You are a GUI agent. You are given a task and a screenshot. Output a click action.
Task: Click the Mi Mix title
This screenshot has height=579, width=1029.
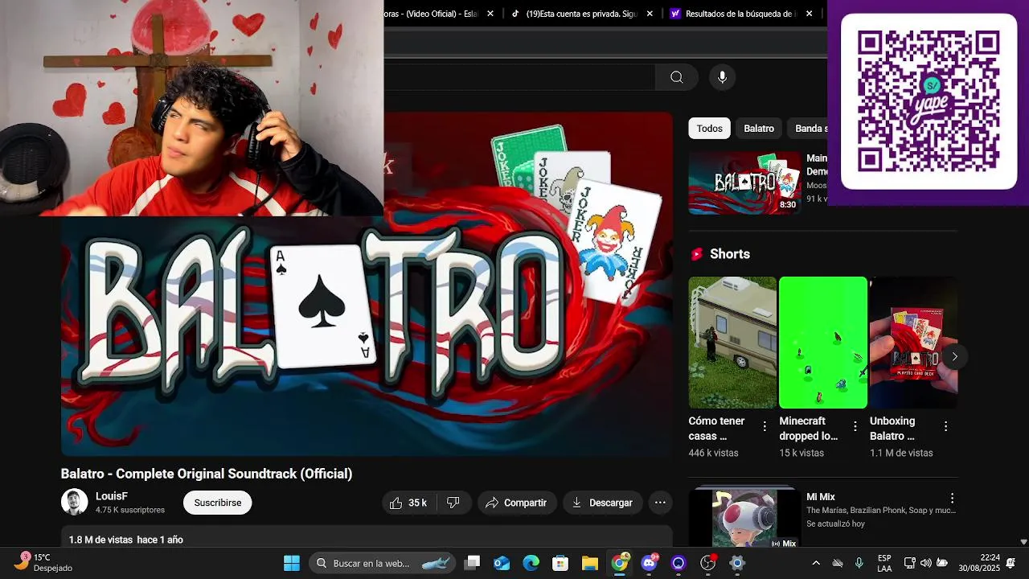click(821, 497)
